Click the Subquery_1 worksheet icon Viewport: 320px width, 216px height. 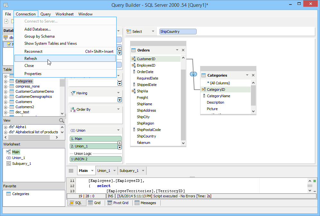coord(9,164)
